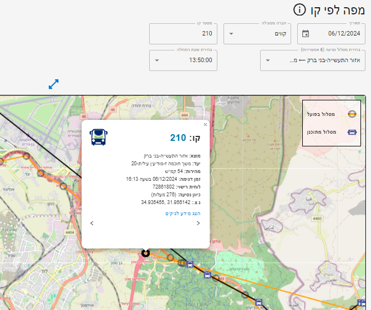371x310 pixels.
Task: Close the bus info popup
Action: [205, 124]
